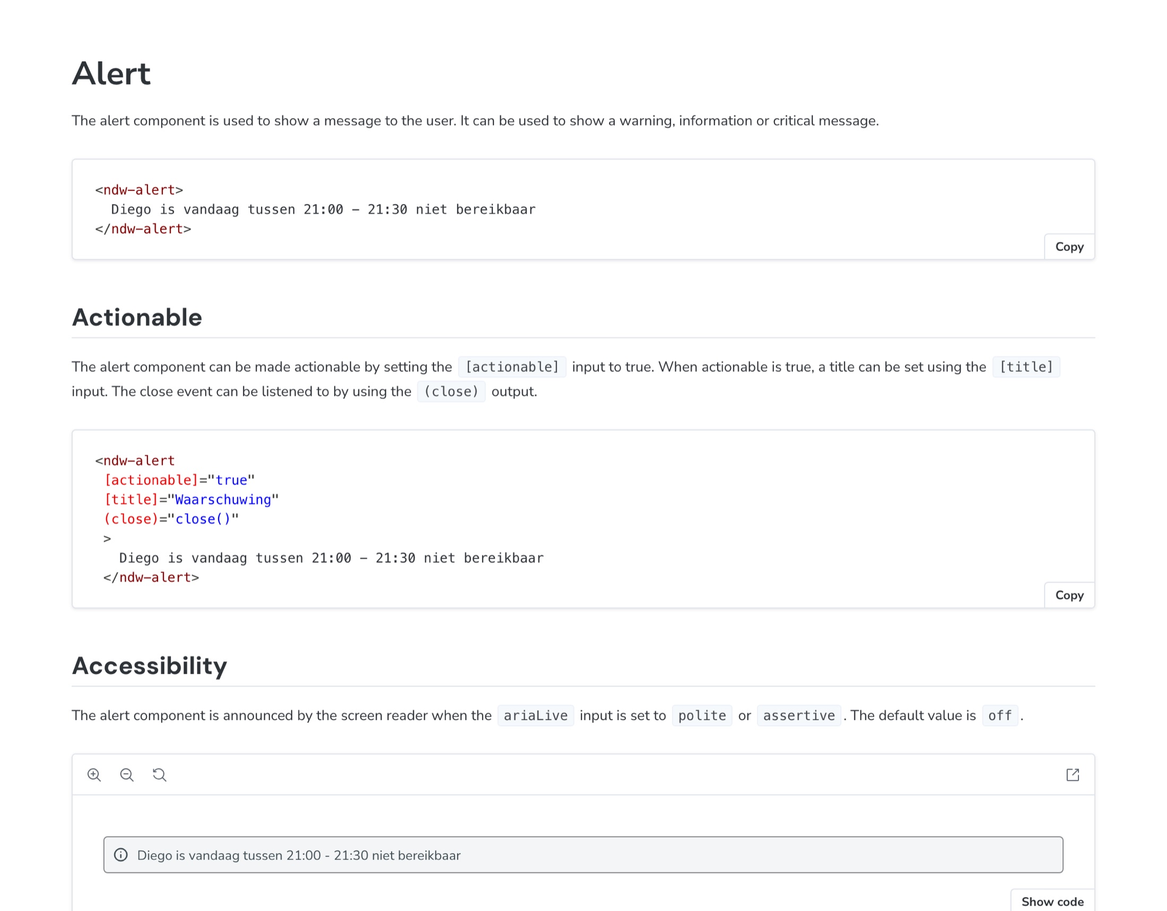Screen dimensions: 1167x911
Task: Click the [actionable]="true" code line
Action: click(x=179, y=480)
